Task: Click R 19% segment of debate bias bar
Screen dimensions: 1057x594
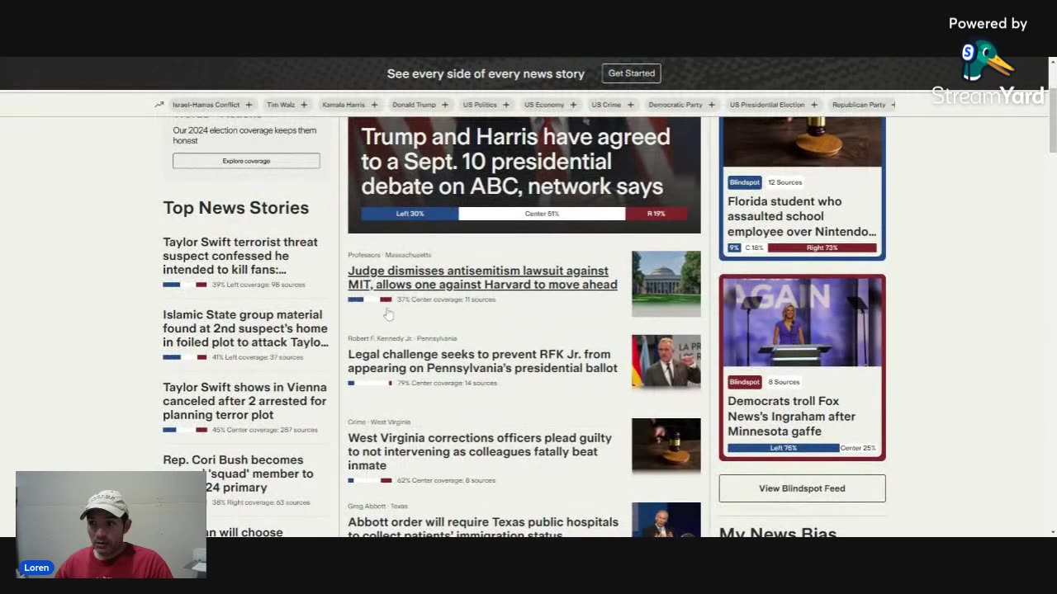Action: coord(656,214)
